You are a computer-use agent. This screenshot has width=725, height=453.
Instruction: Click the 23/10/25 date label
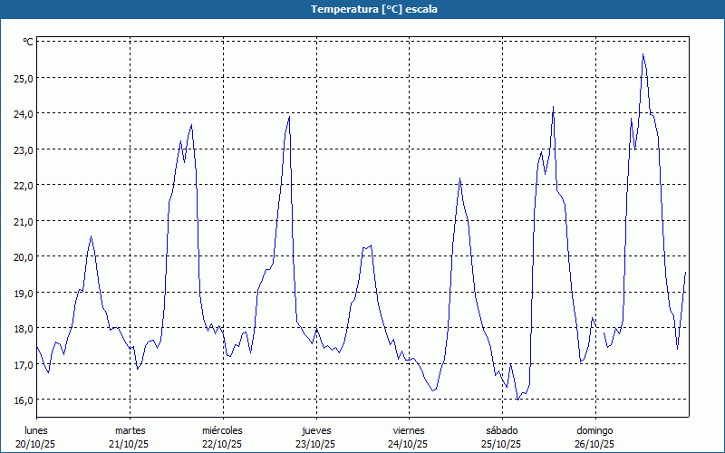[315, 444]
